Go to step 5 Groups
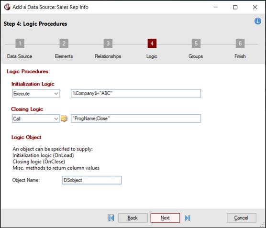This screenshot has height=228, width=266. pyautogui.click(x=196, y=43)
